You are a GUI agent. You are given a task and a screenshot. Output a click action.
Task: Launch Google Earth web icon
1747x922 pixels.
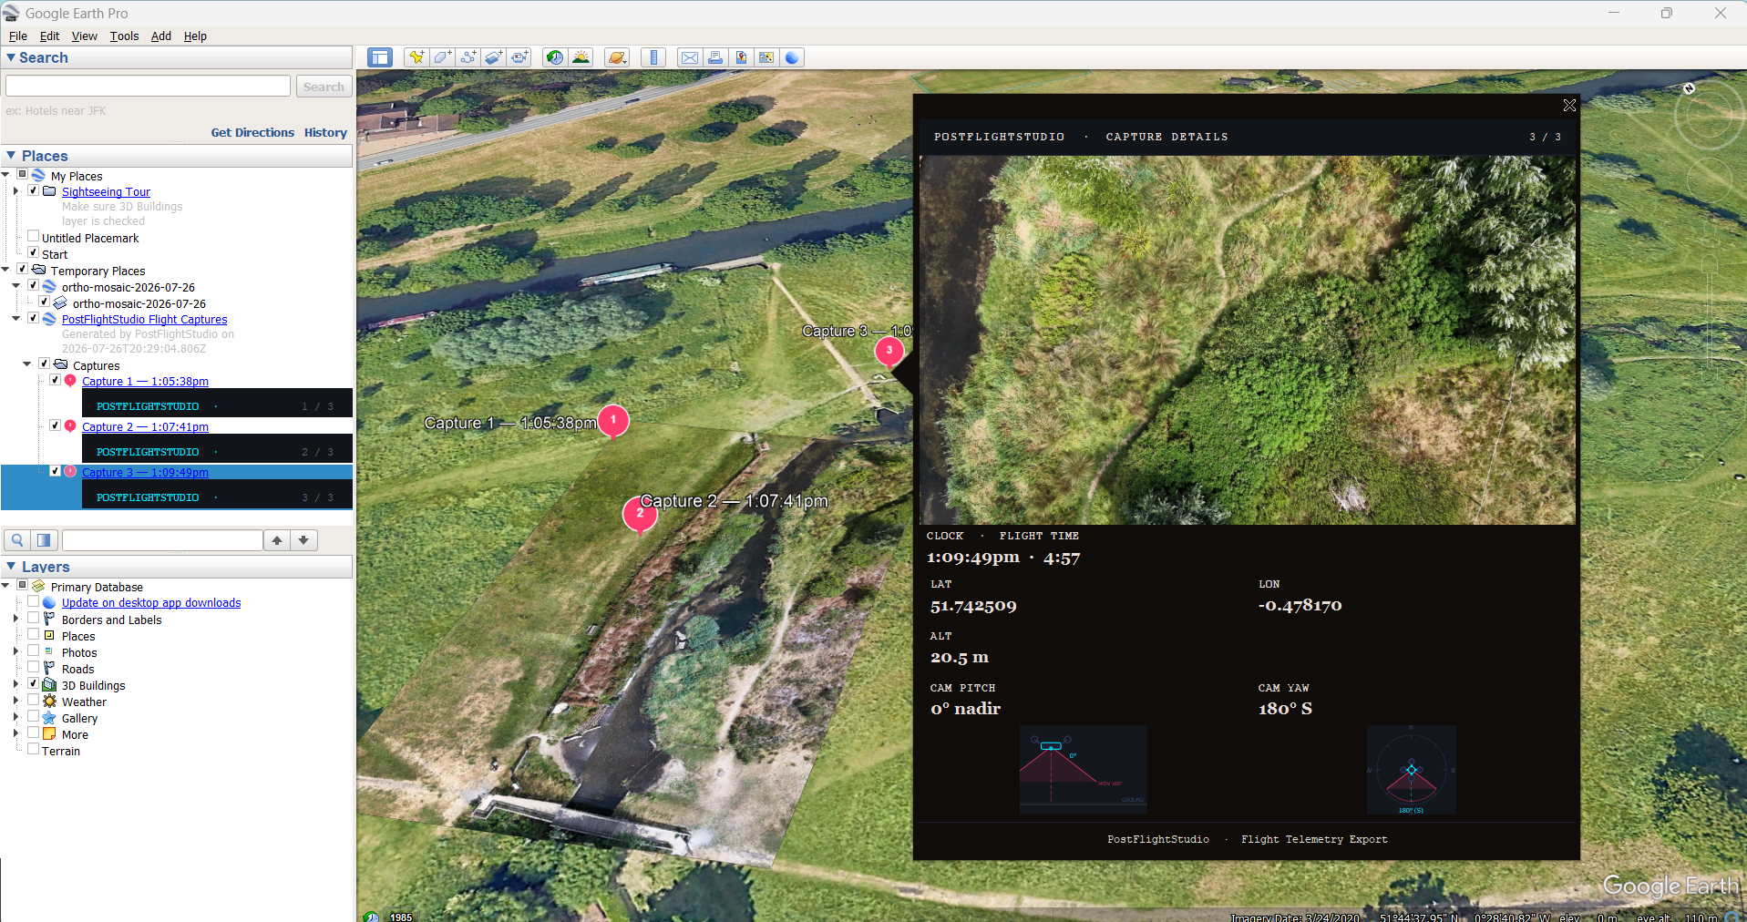point(792,57)
